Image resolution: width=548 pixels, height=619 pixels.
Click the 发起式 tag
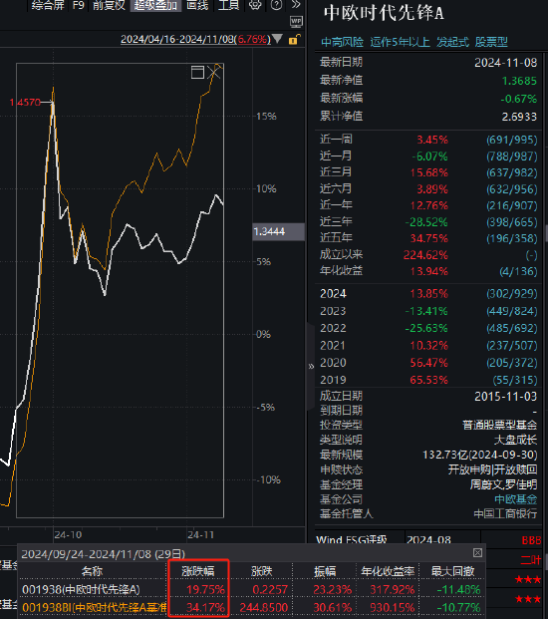pyautogui.click(x=452, y=42)
